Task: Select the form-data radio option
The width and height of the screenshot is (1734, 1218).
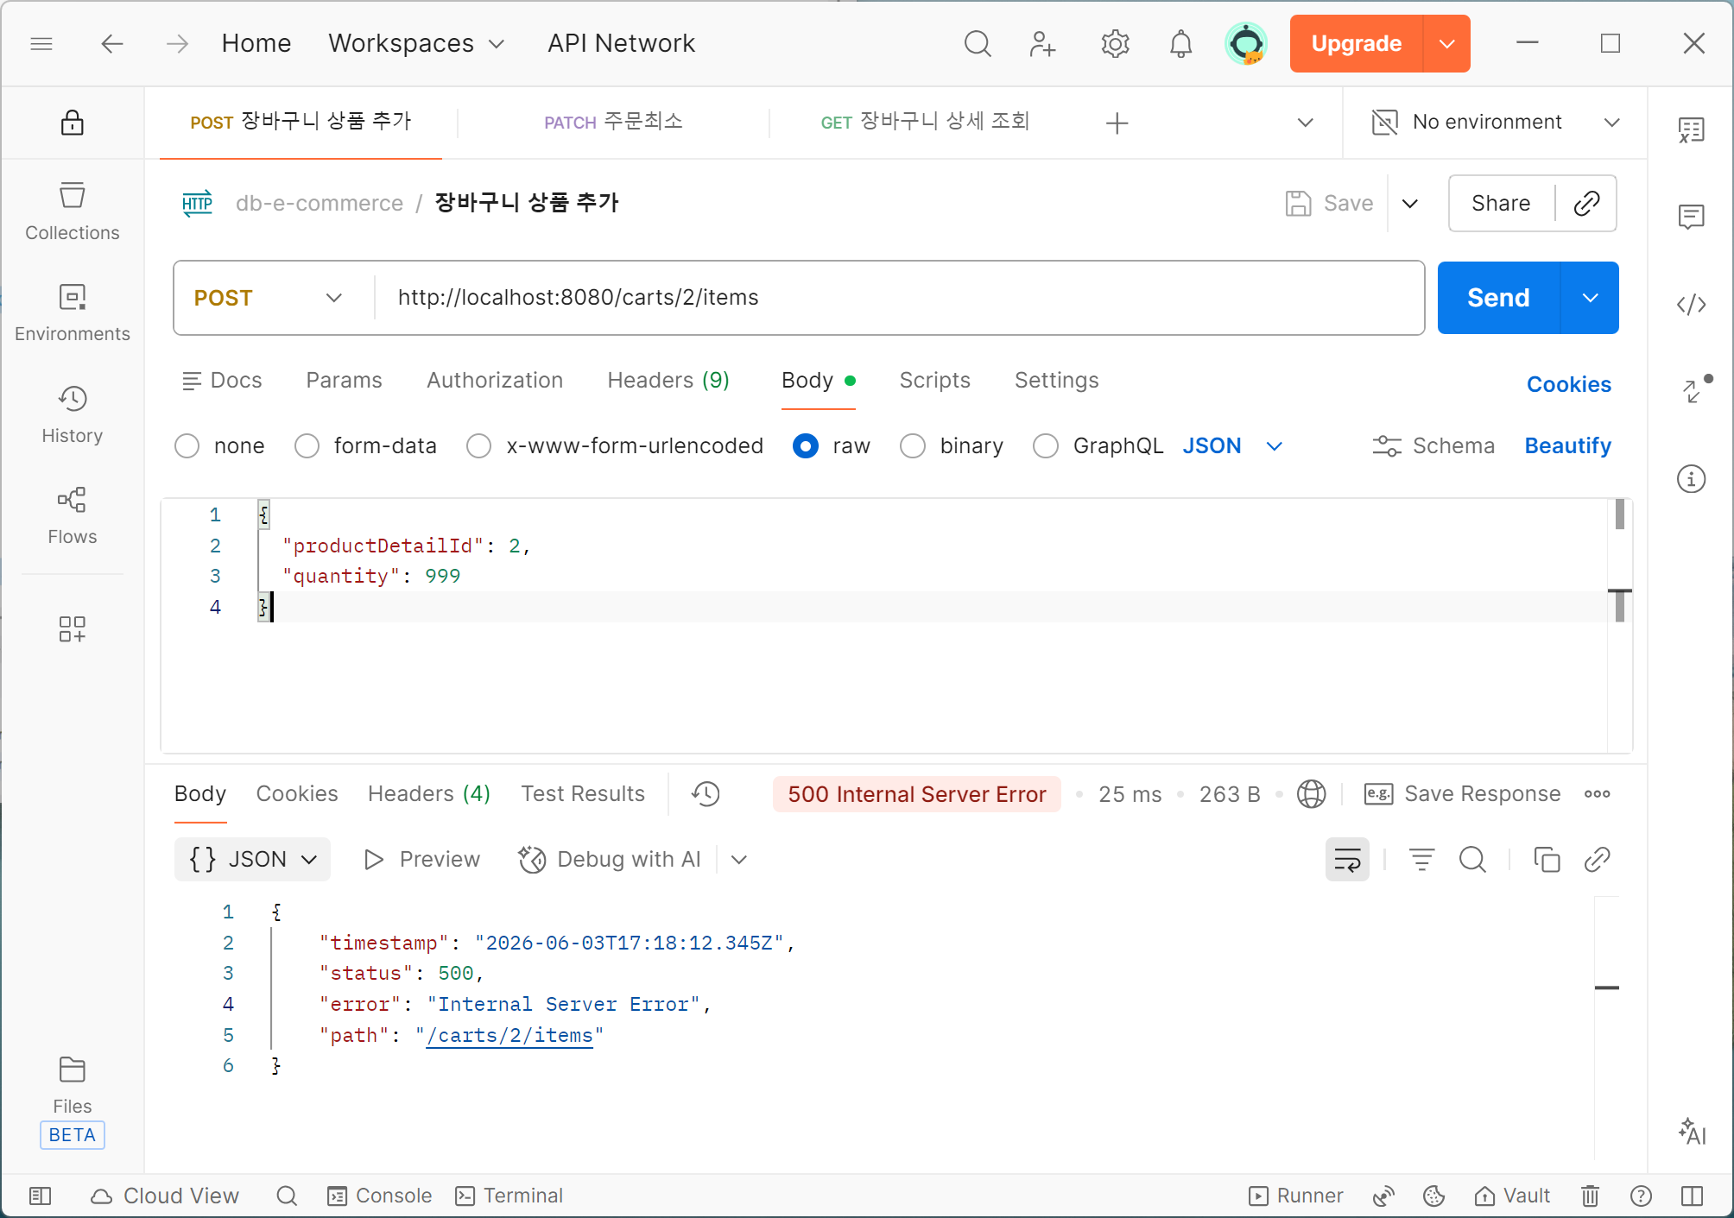Action: [x=307, y=446]
